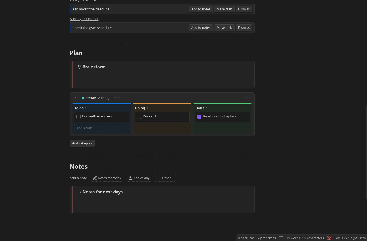Check the Do math exercises task

point(79,117)
